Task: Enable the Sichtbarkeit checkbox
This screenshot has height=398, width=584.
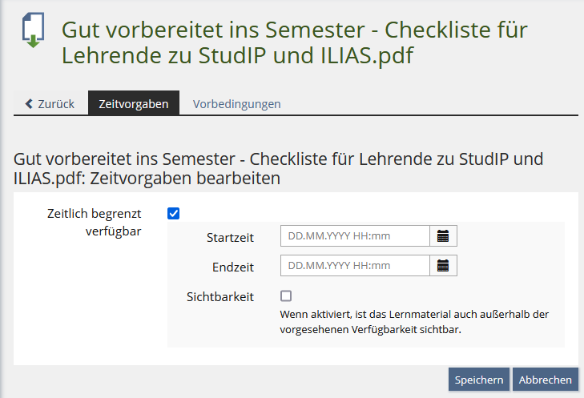Action: [286, 295]
